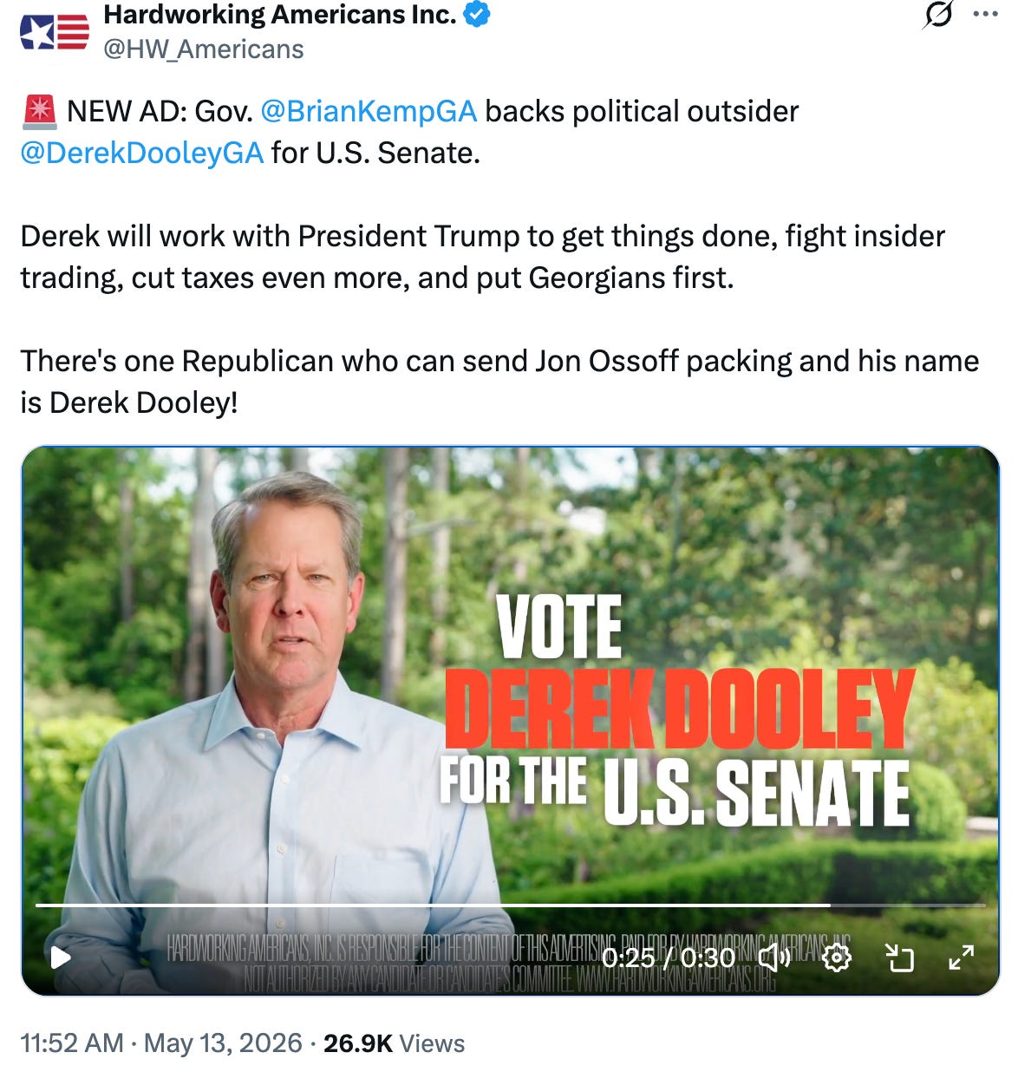Play the Derek Dooley ad video
The width and height of the screenshot is (1018, 1072).
pos(61,958)
